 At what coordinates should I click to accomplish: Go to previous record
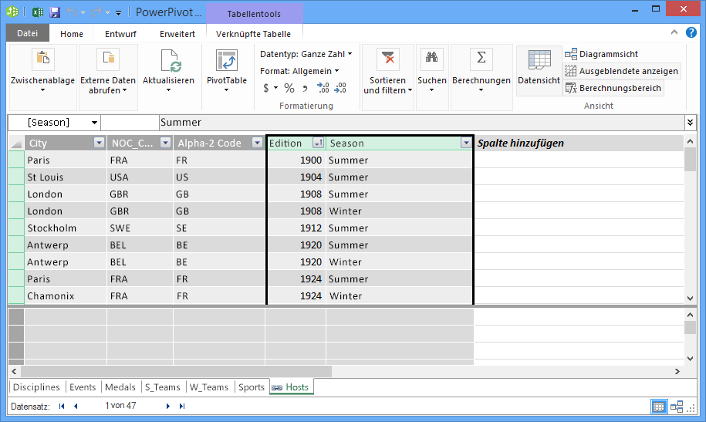click(76, 407)
